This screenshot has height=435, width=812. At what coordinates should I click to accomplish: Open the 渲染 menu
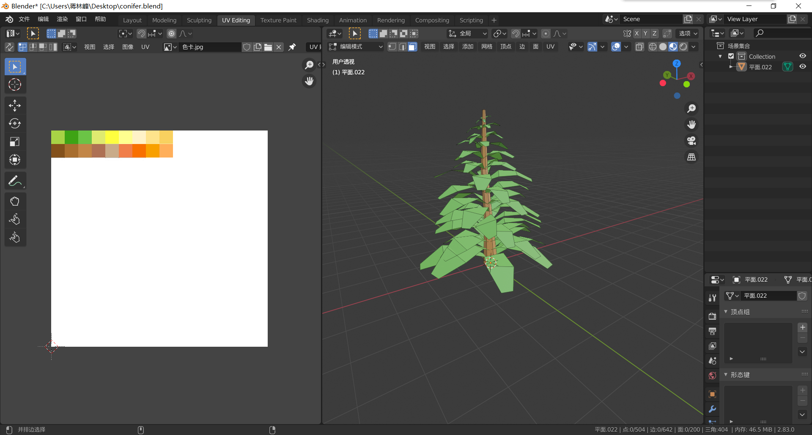(x=62, y=19)
